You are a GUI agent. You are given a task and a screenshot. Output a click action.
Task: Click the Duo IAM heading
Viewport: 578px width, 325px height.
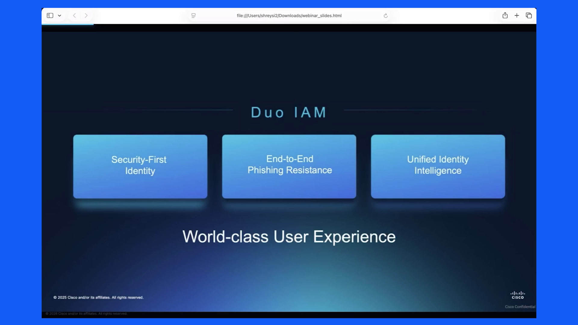tap(289, 112)
